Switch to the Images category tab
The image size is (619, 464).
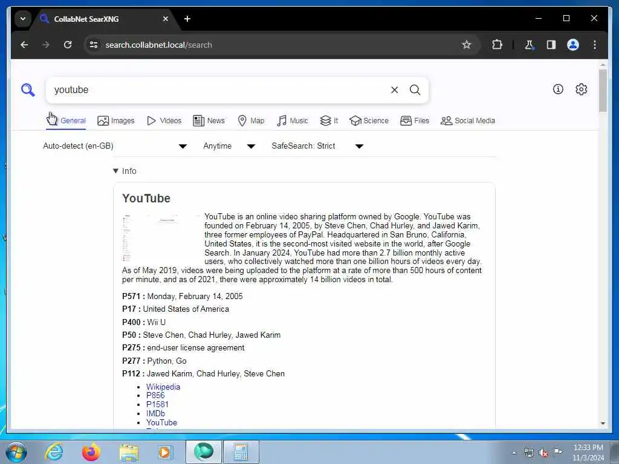(116, 121)
